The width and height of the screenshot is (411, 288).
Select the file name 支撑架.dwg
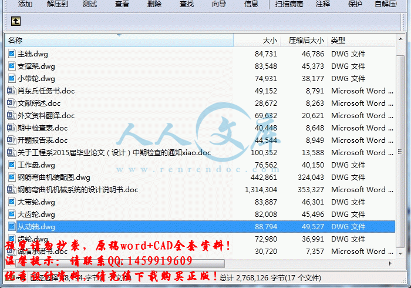pos(36,66)
